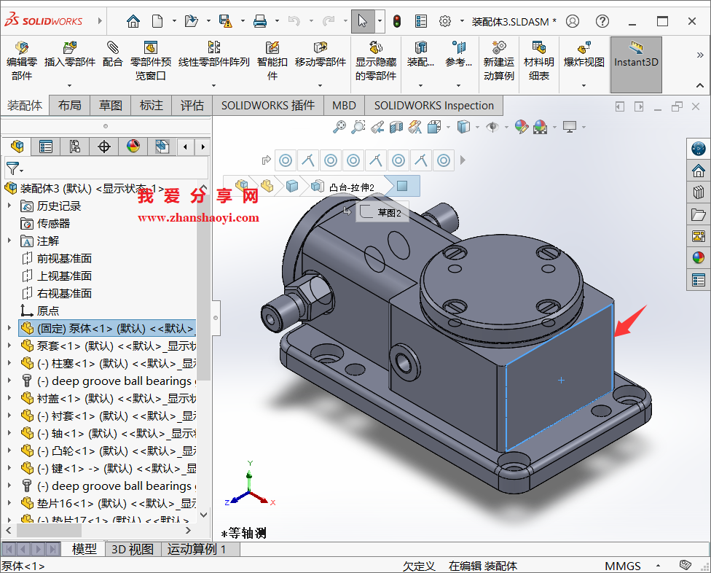Switch to SOLIDWORKS 插件 tab

267,105
